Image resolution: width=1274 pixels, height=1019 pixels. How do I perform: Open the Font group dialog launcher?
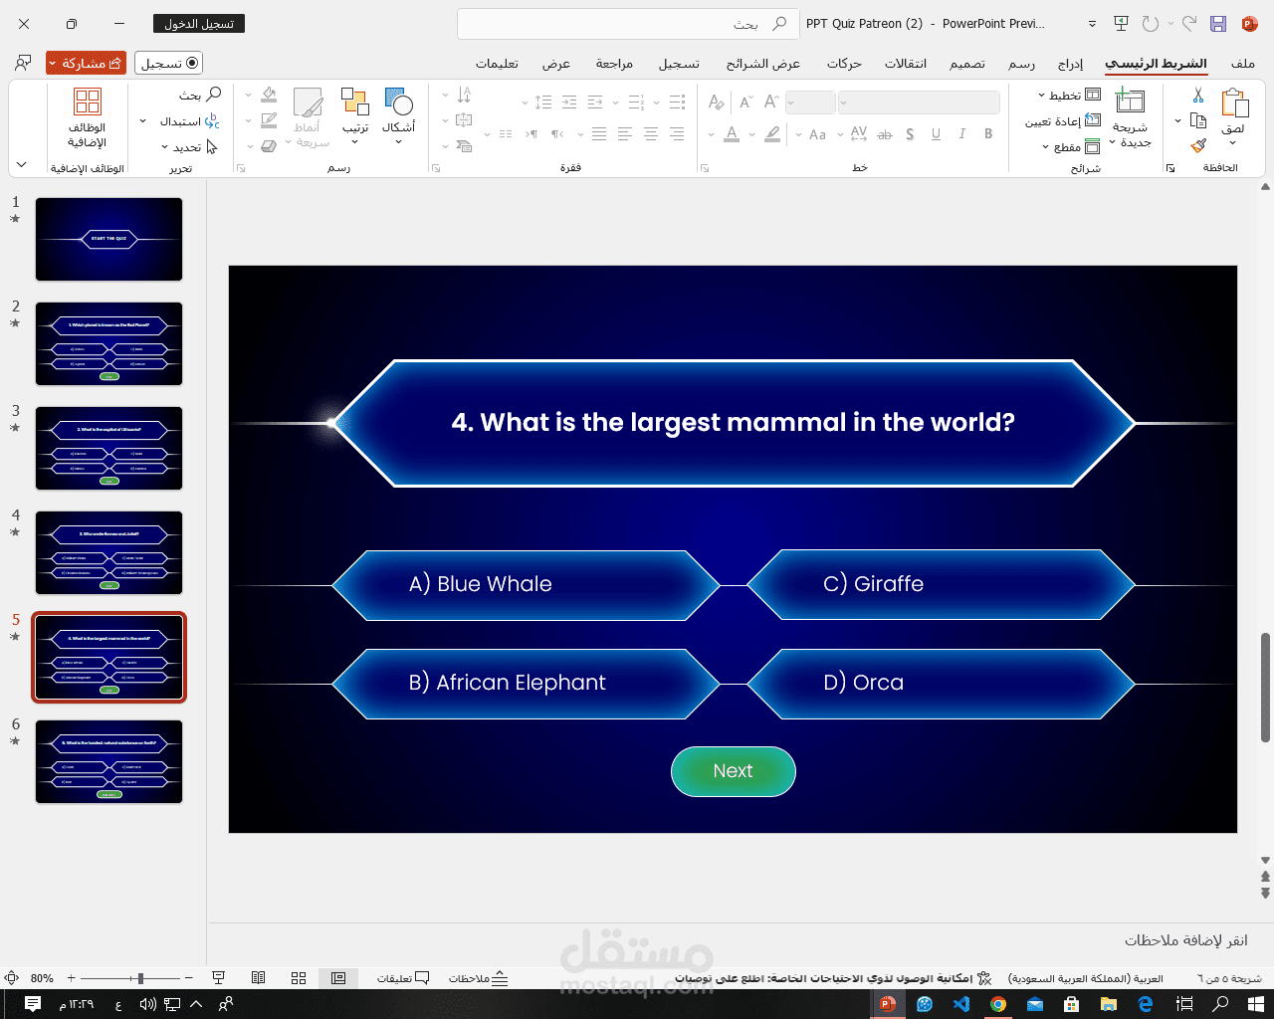point(705,168)
